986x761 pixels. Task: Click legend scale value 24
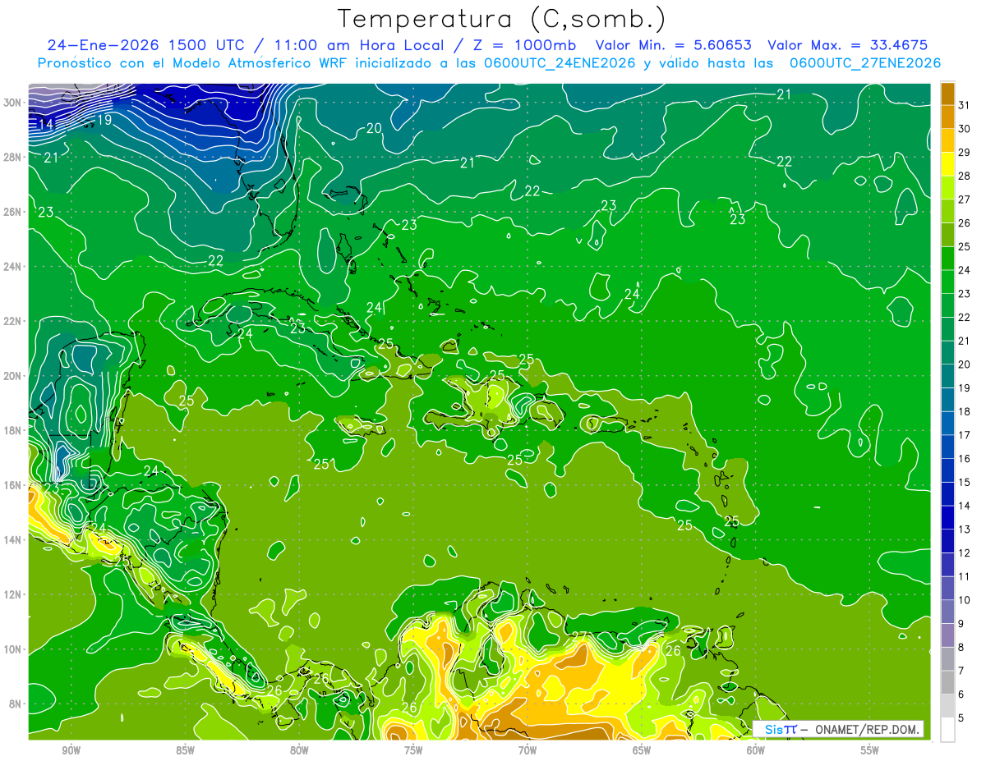pos(965,270)
